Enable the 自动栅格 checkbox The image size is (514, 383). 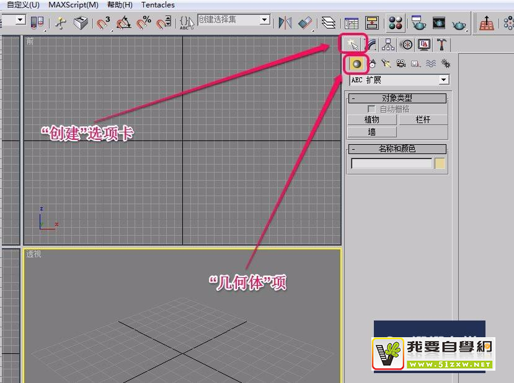(370, 109)
